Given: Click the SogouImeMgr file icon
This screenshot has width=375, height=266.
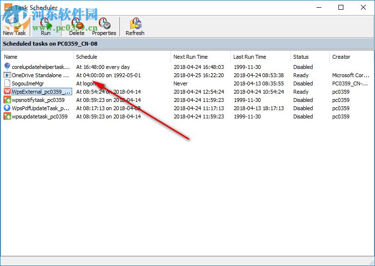Looking at the screenshot, I should click(x=7, y=83).
